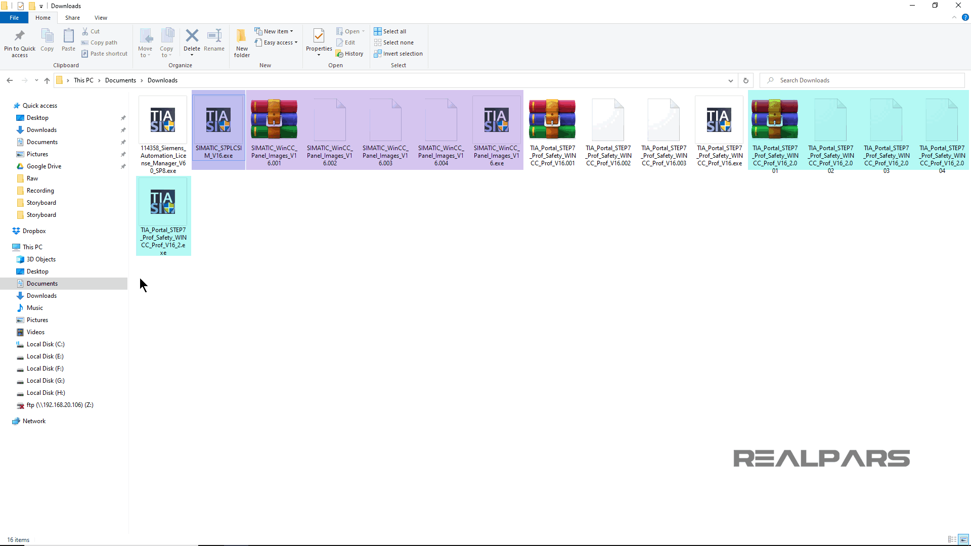Open Google Drive in sidebar

[x=44, y=166]
